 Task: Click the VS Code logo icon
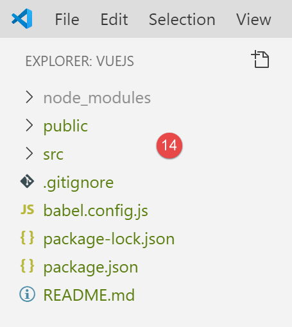tap(22, 19)
